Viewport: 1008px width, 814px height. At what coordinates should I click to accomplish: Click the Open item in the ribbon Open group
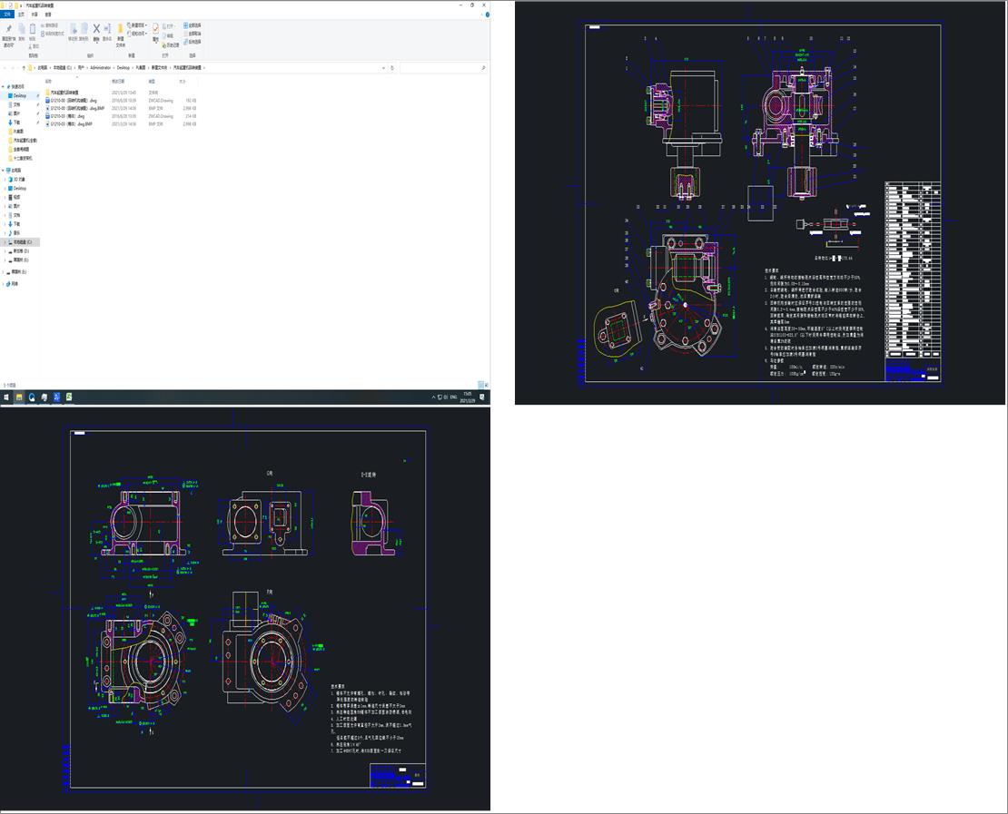[x=169, y=26]
